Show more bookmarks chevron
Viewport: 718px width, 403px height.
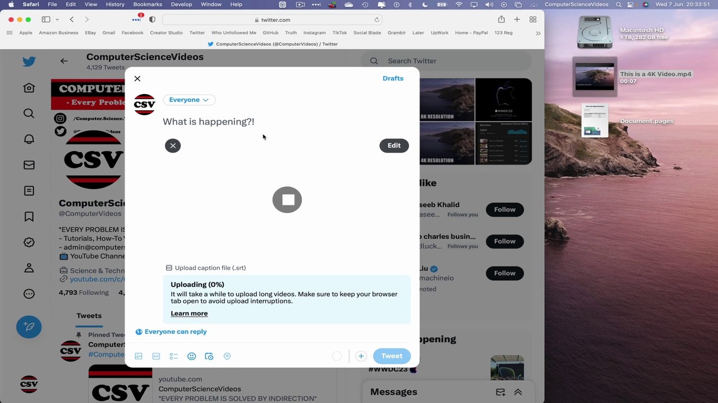click(538, 33)
